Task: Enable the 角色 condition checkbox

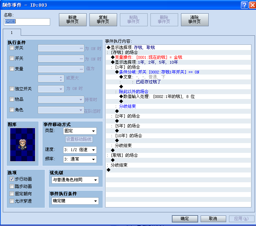Action: [x=12, y=110]
